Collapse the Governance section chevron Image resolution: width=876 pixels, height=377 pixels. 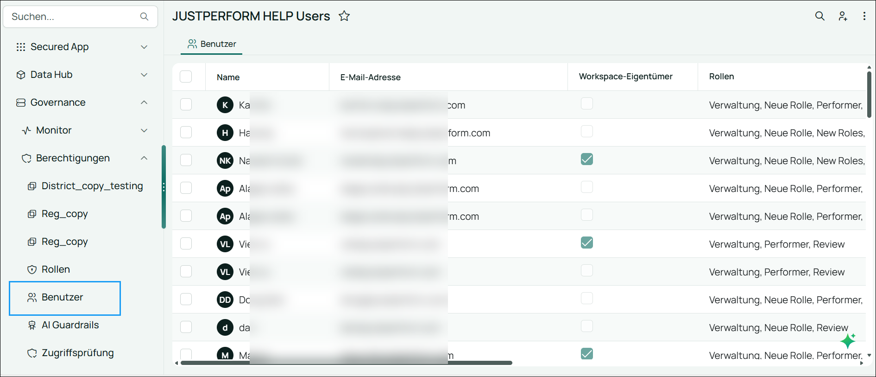[x=144, y=102]
